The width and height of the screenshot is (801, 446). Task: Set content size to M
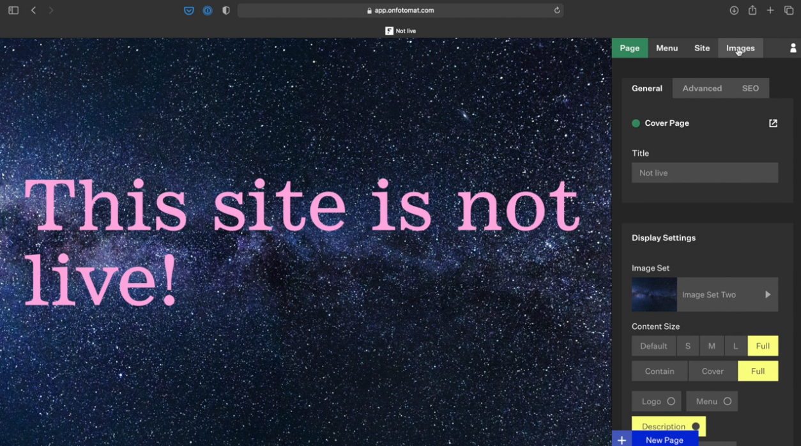pyautogui.click(x=712, y=346)
